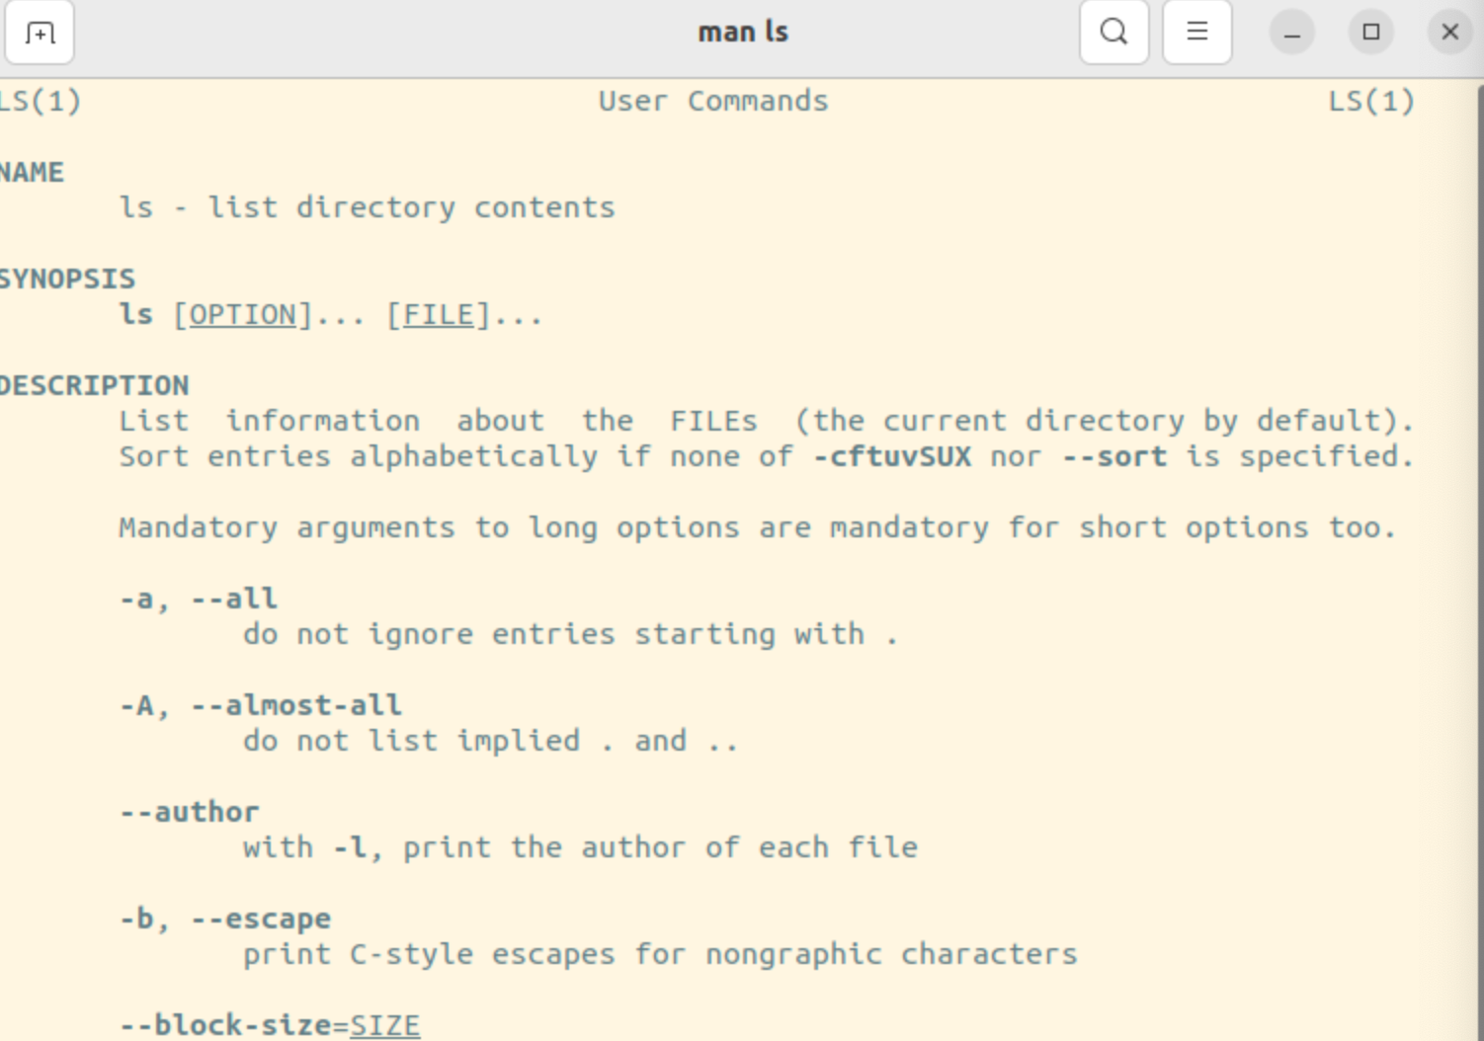1484x1041 pixels.
Task: Click the '-a, --all' option text
Action: pyautogui.click(x=199, y=599)
